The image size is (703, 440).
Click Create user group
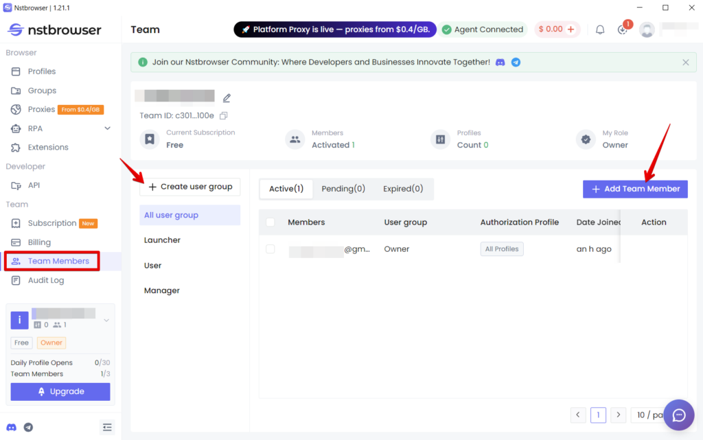pyautogui.click(x=189, y=187)
